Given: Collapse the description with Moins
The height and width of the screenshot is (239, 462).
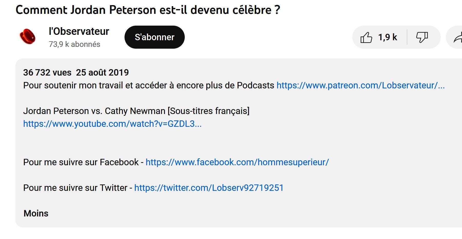Looking at the screenshot, I should click(x=36, y=213).
